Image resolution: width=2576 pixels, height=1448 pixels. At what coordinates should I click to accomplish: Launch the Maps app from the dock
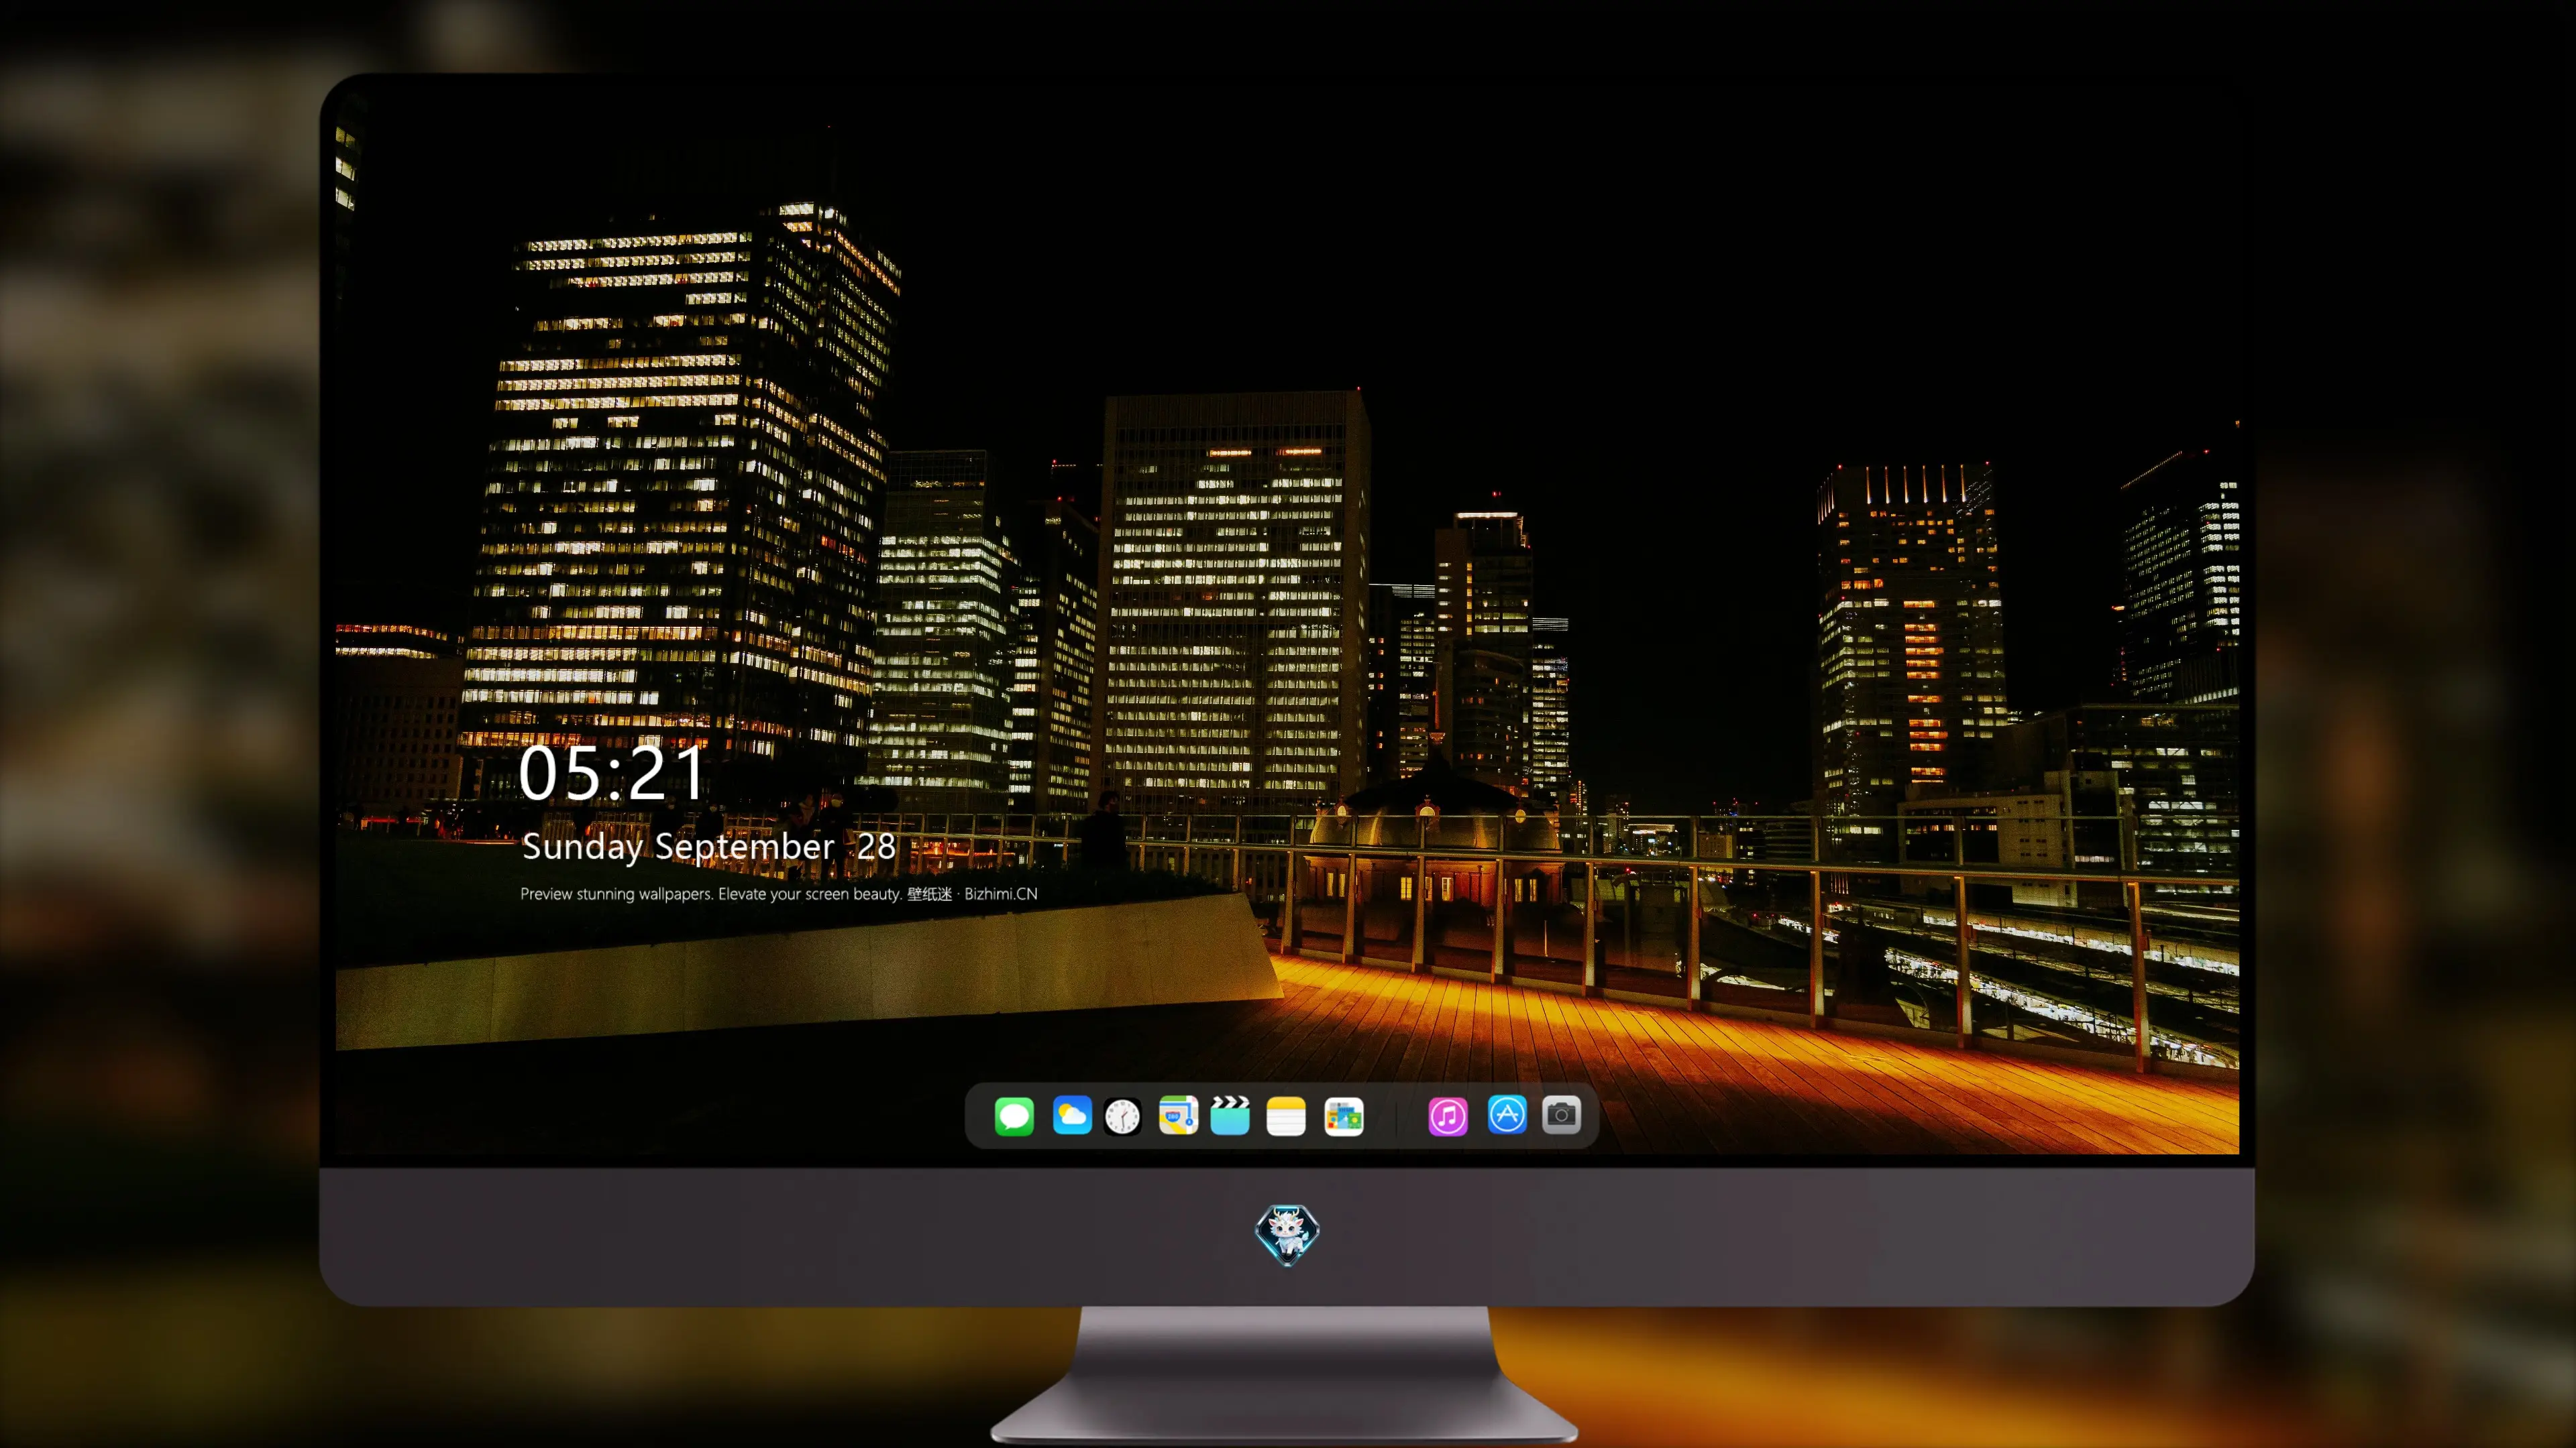click(1178, 1115)
